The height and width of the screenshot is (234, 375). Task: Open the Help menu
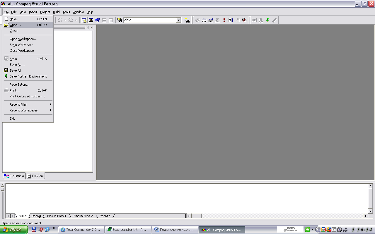point(90,12)
